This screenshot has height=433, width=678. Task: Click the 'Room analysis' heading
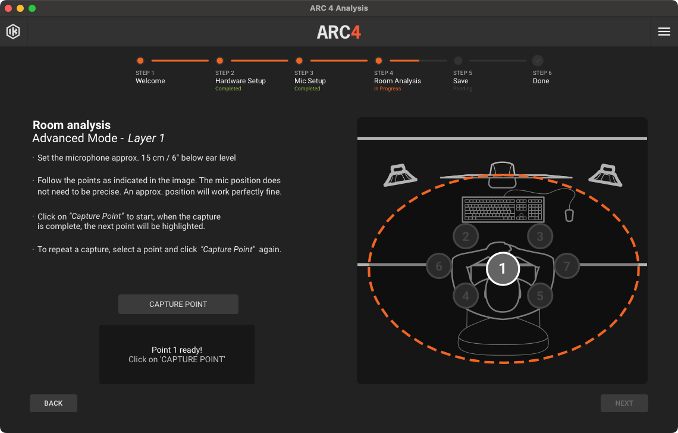pos(72,125)
